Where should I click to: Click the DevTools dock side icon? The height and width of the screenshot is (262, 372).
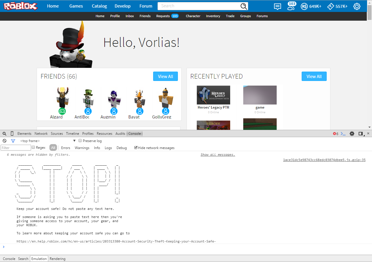[361, 134]
